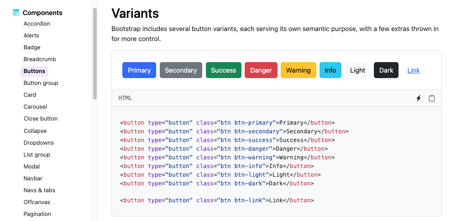Select the active Buttons sidebar item
Viewport: 451px width, 221px height.
34,71
